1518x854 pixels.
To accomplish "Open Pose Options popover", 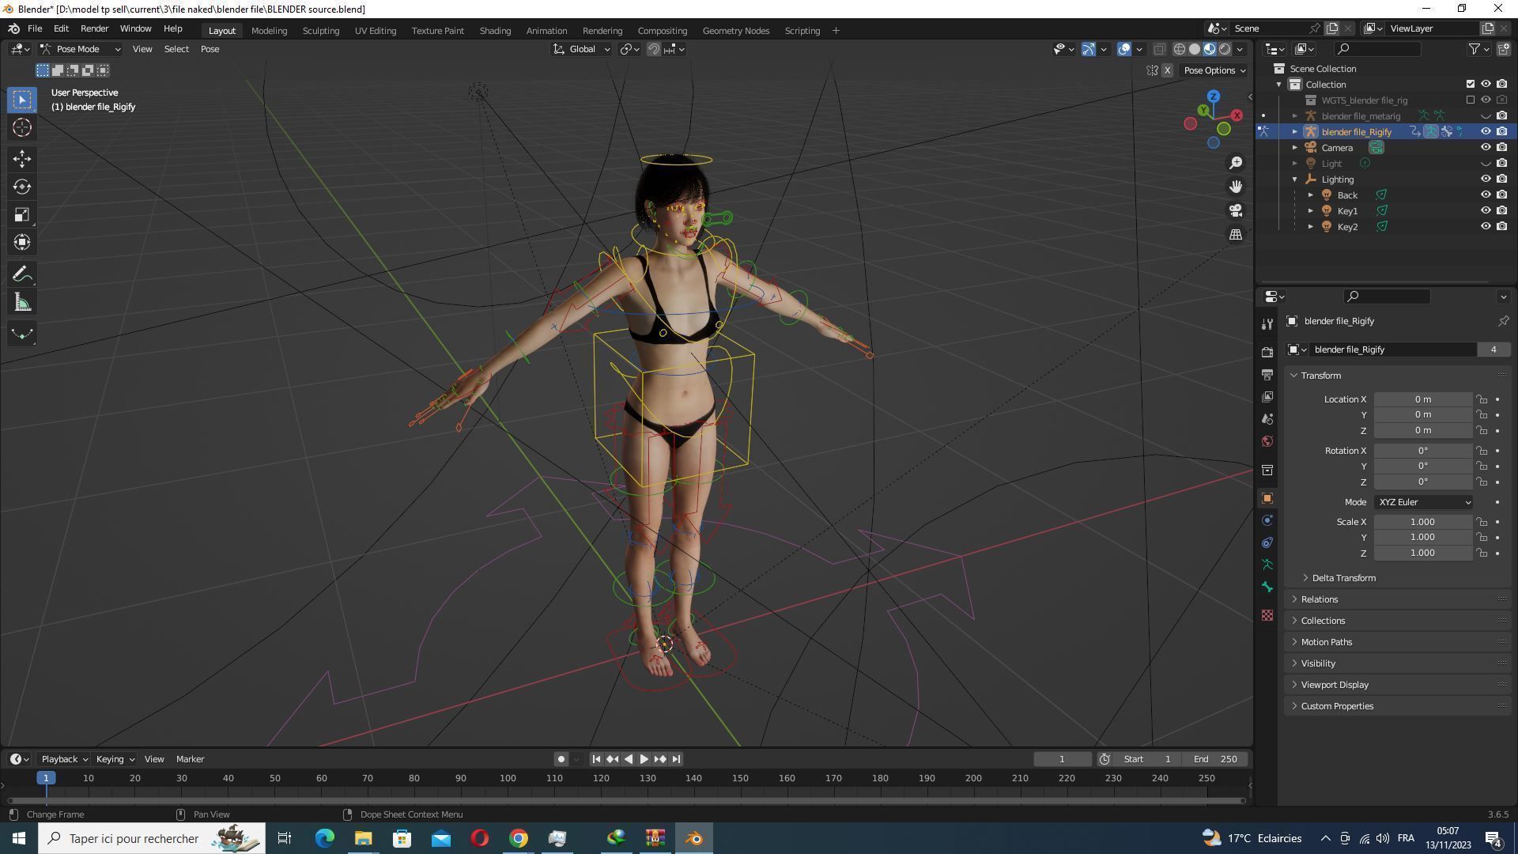I will coord(1214,70).
